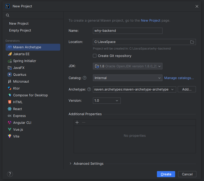The height and width of the screenshot is (181, 204).
Task: Open Catalog help question mark
Action: [x=85, y=78]
